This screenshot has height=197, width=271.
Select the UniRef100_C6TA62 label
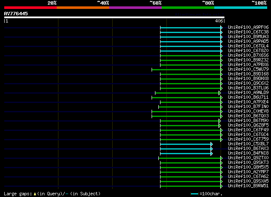pyautogui.click(x=248, y=177)
